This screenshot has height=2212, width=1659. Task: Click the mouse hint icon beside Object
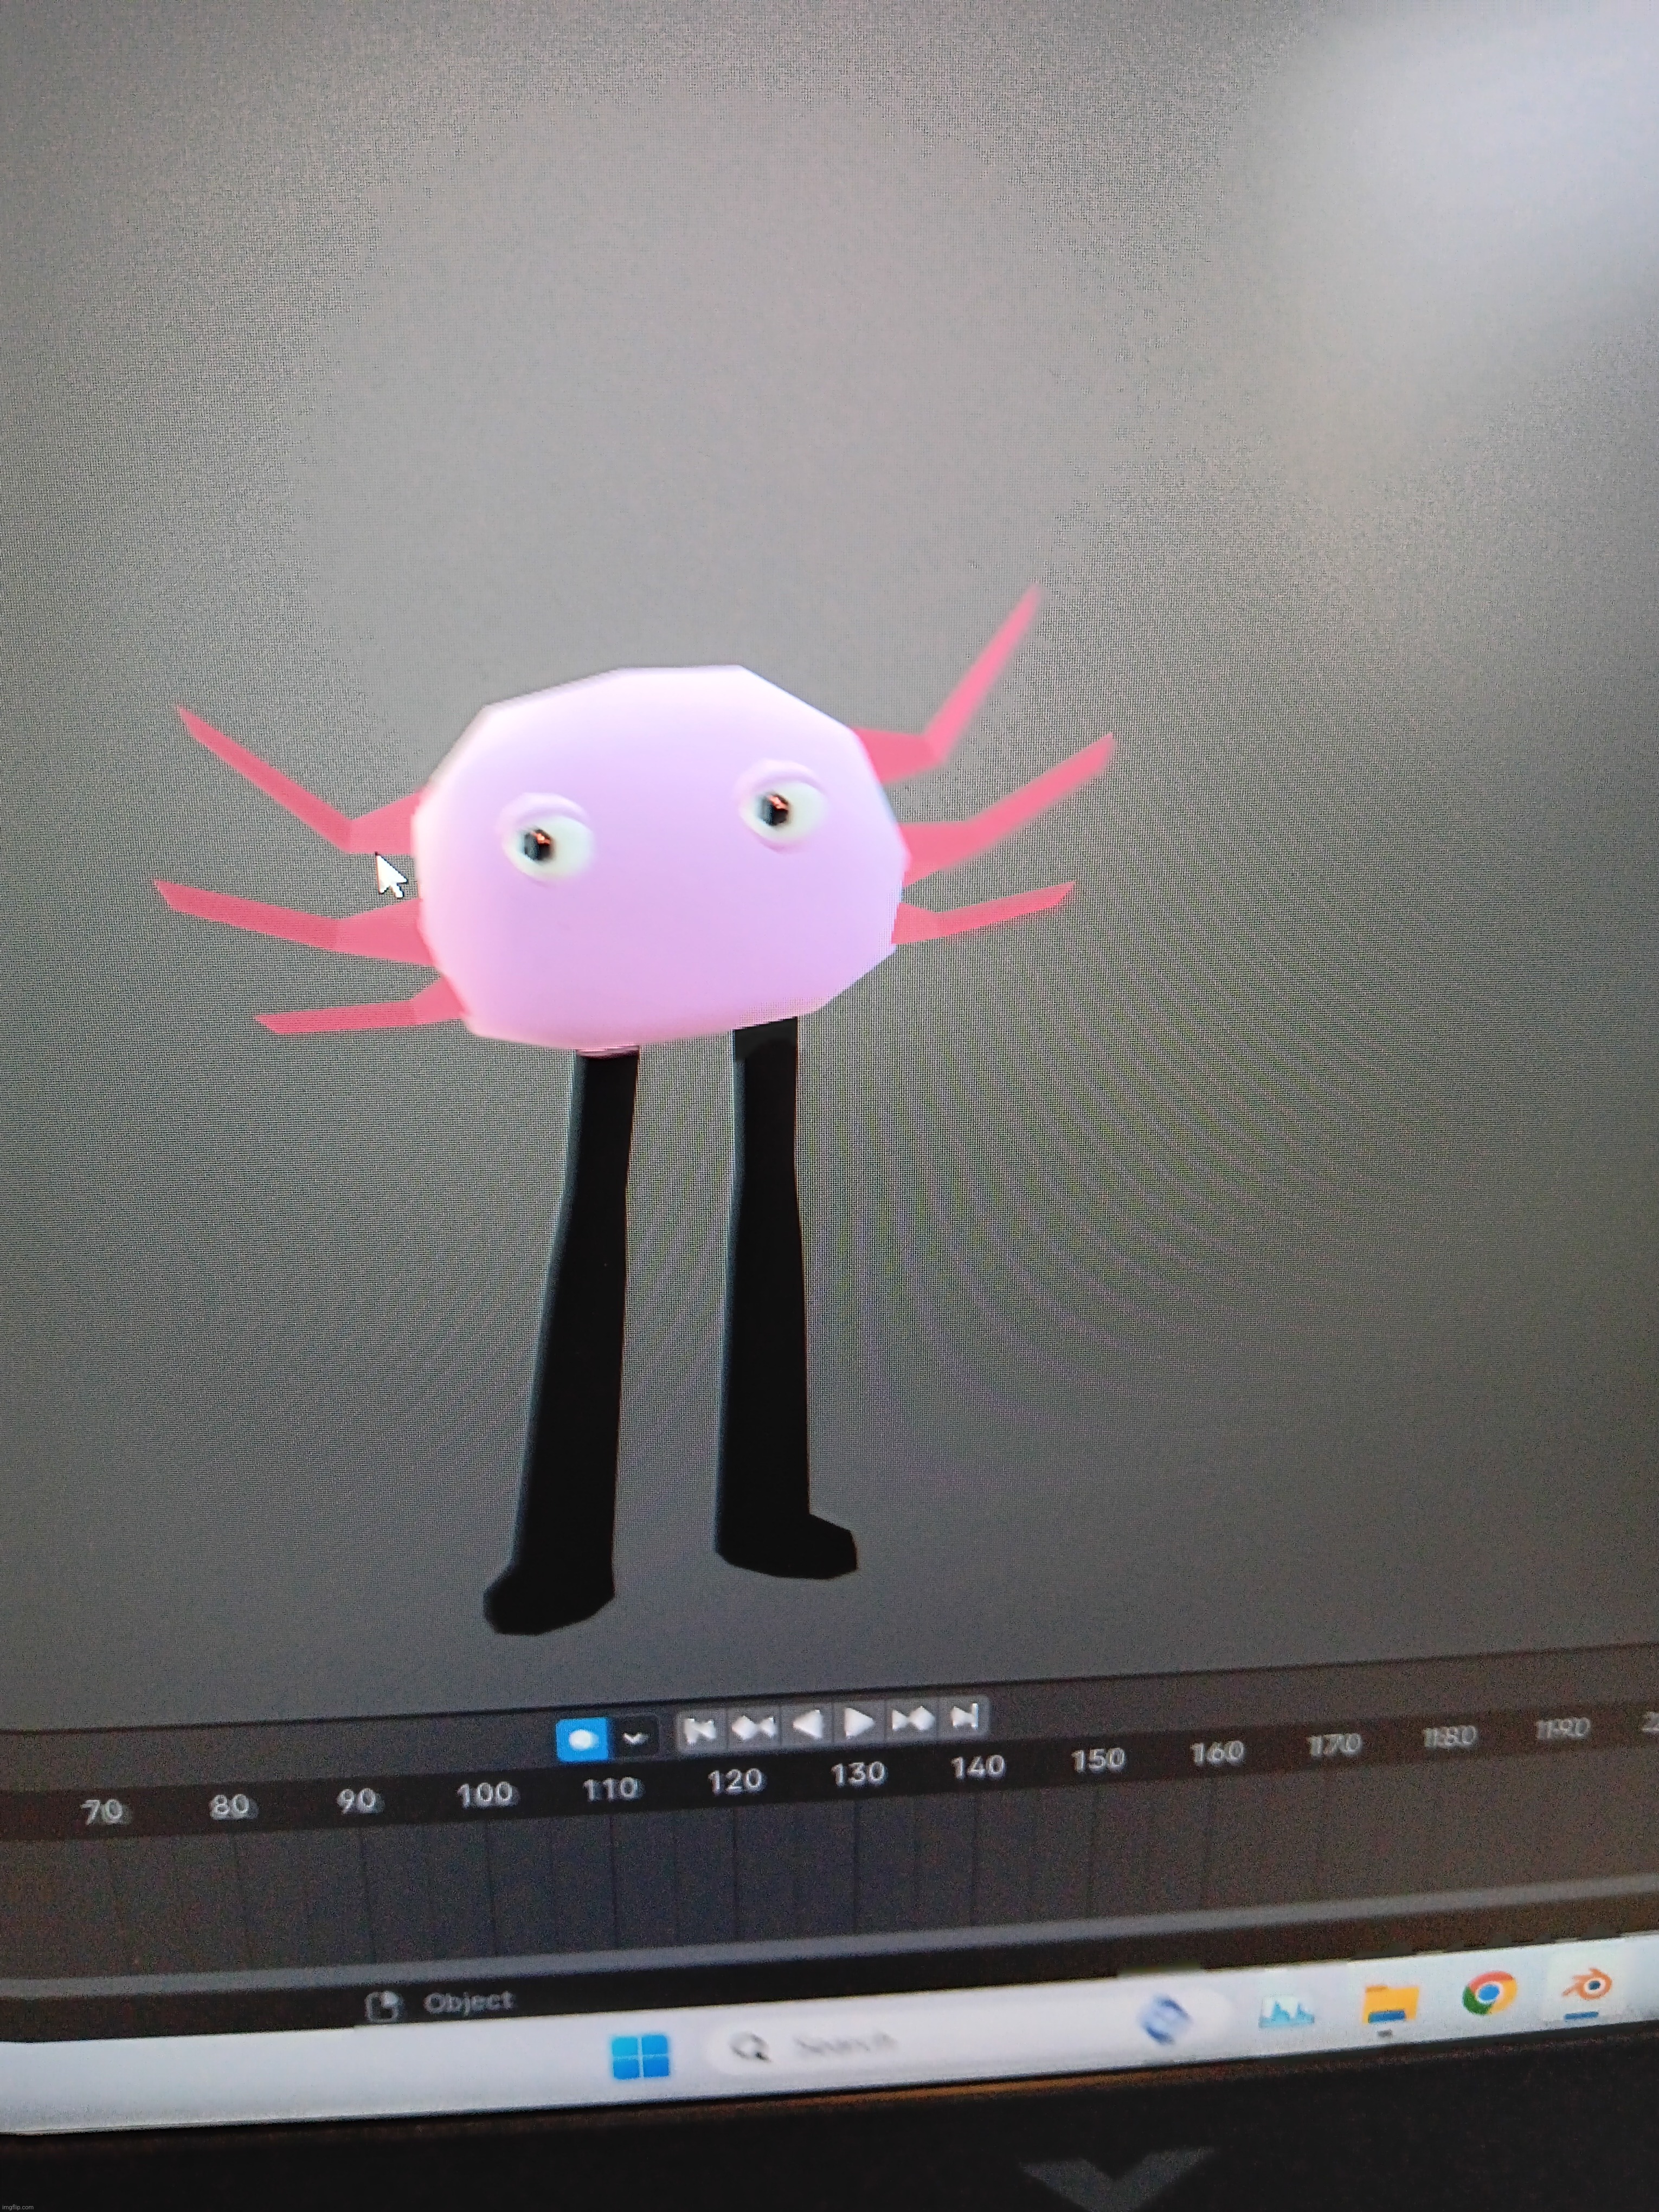click(383, 2006)
